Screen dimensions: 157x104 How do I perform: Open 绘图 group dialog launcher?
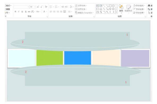click(x=145, y=17)
